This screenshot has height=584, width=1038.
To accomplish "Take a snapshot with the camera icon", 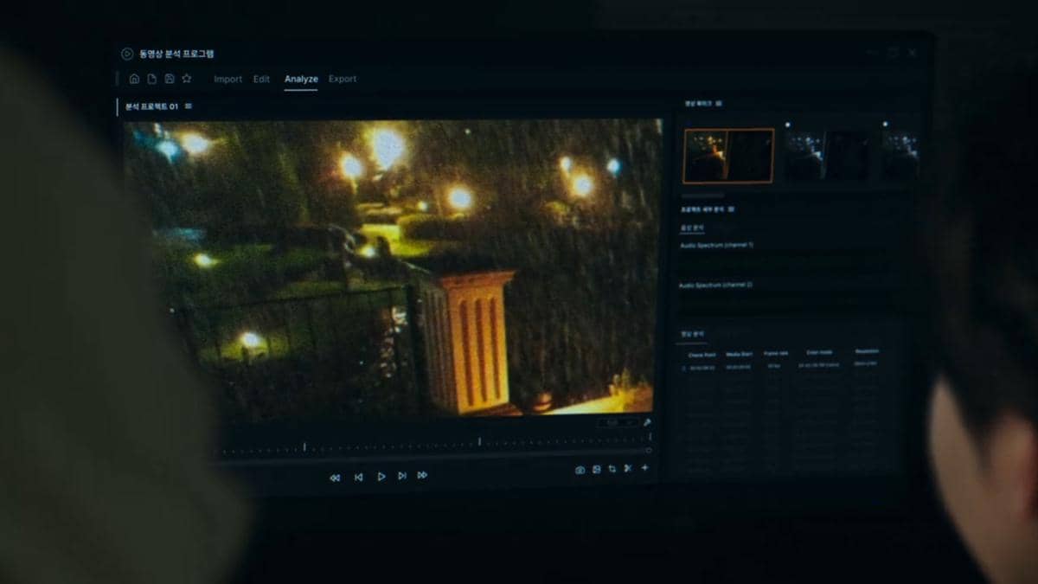I will [x=580, y=469].
